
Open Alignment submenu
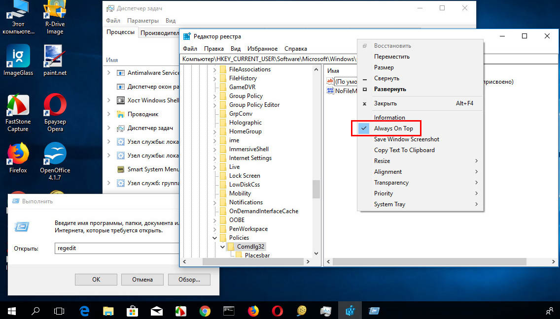click(420, 172)
